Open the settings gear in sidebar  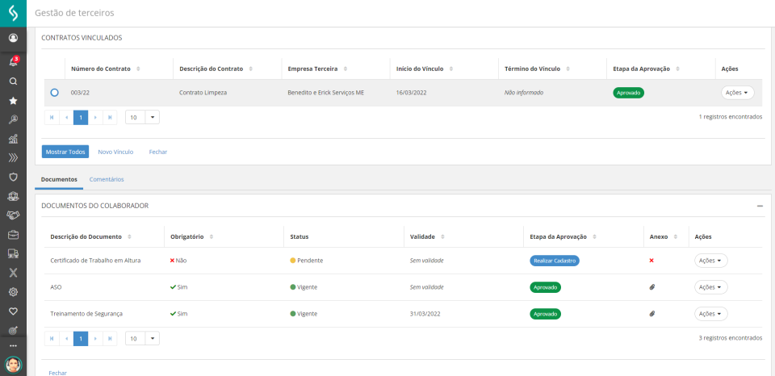tap(13, 291)
